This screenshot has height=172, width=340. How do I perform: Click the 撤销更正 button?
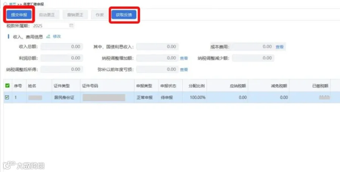point(75,15)
